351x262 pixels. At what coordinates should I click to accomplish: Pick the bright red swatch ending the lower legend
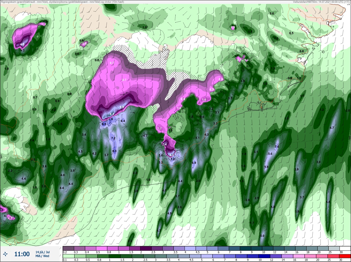(345, 257)
